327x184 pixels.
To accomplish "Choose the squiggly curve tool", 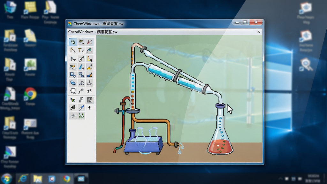I will 81,83.
